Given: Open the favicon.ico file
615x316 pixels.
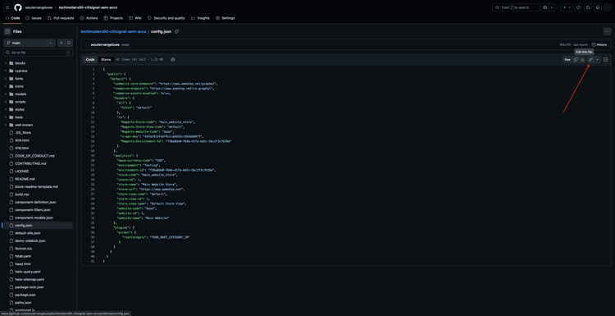Looking at the screenshot, I should point(24,249).
